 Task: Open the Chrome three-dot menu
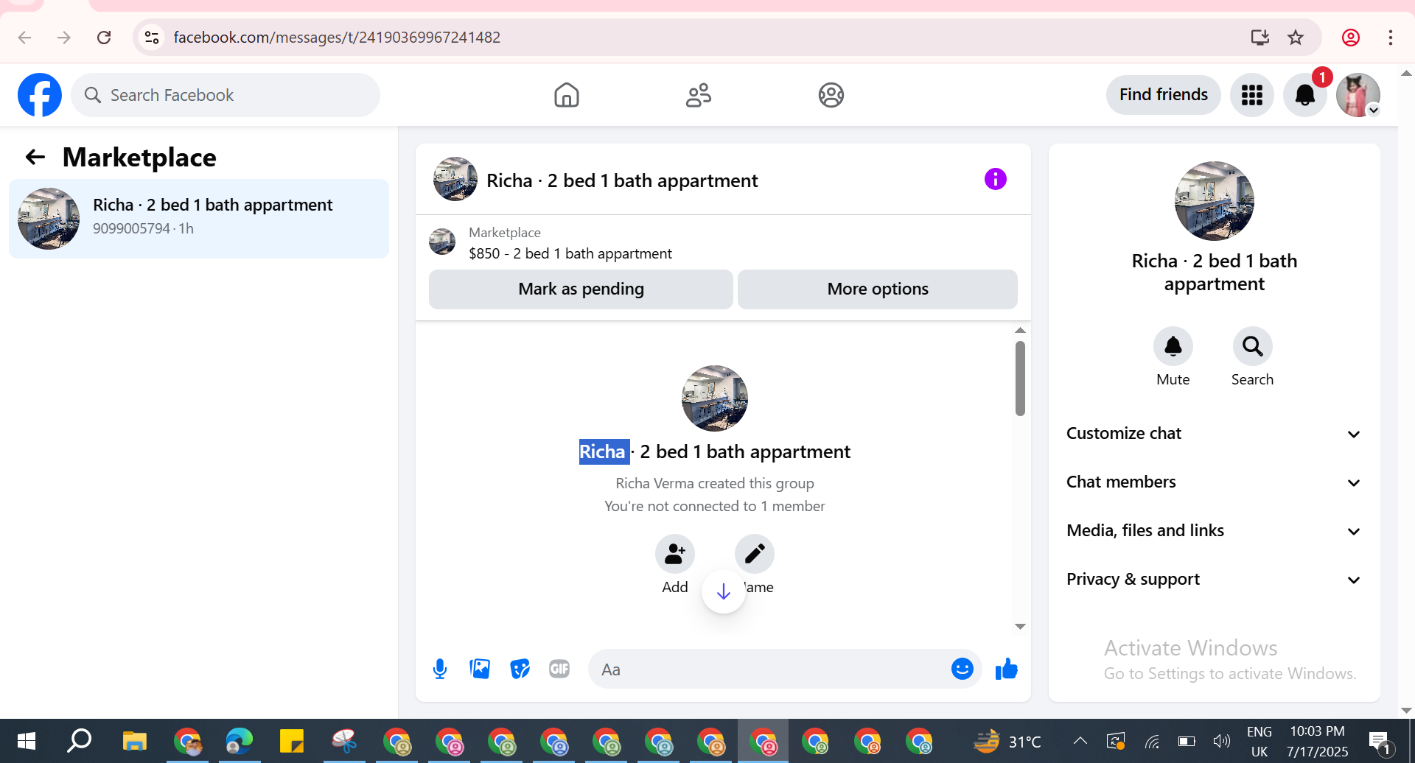tap(1391, 38)
